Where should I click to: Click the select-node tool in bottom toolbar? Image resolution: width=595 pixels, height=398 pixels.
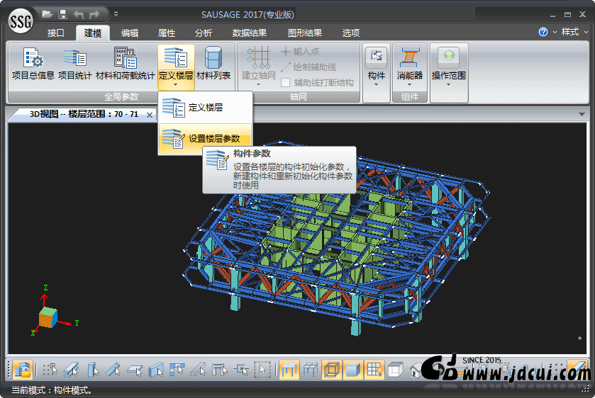[x=50, y=369]
